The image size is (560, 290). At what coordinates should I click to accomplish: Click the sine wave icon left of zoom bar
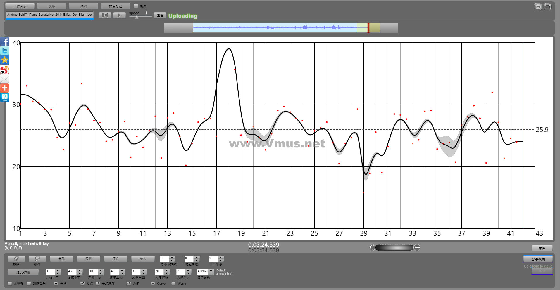click(372, 248)
